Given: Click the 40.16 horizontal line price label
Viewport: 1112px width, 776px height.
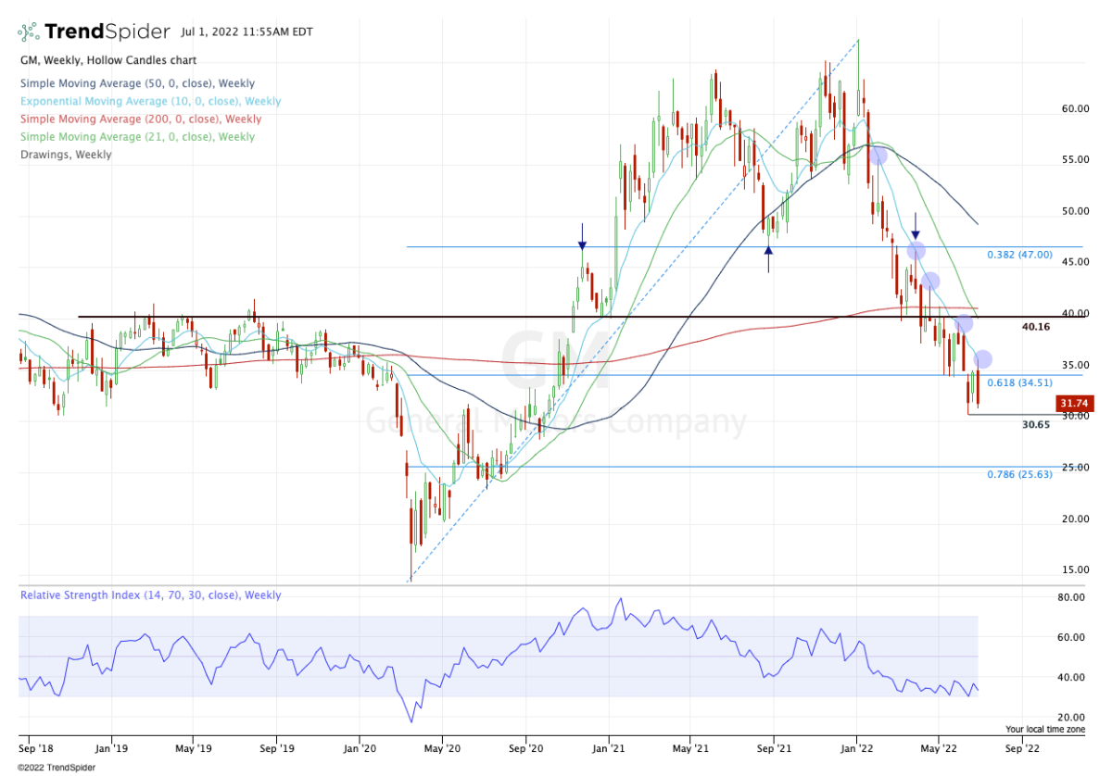Looking at the screenshot, I should pyautogui.click(x=1035, y=327).
